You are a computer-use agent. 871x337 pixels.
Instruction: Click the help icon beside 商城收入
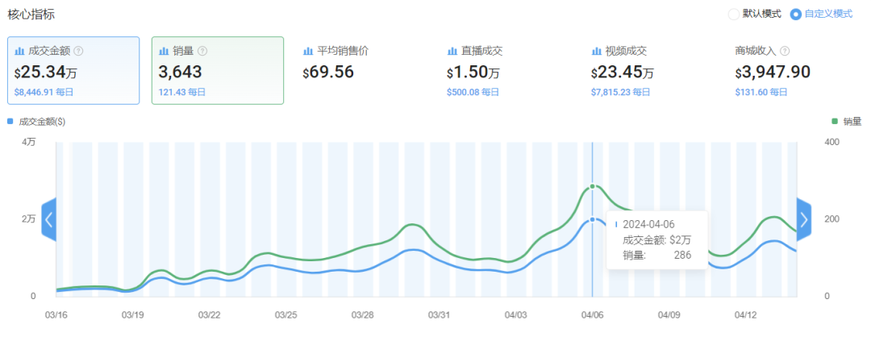785,51
